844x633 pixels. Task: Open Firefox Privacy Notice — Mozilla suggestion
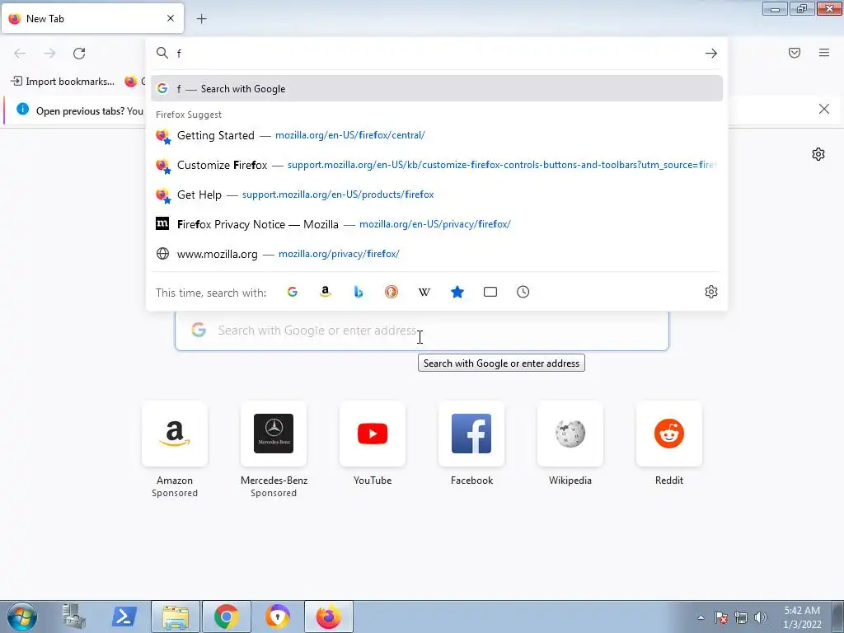click(x=437, y=224)
